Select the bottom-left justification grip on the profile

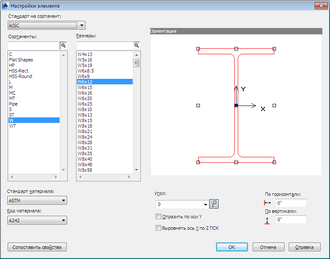pos(198,162)
